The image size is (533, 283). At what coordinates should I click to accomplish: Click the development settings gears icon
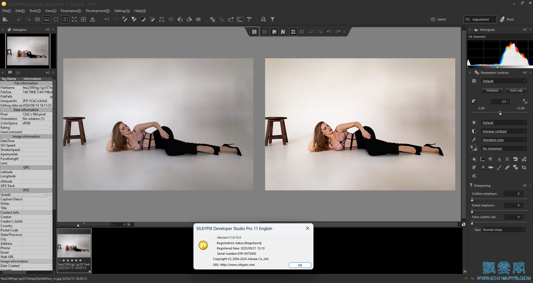pyautogui.click(x=524, y=159)
